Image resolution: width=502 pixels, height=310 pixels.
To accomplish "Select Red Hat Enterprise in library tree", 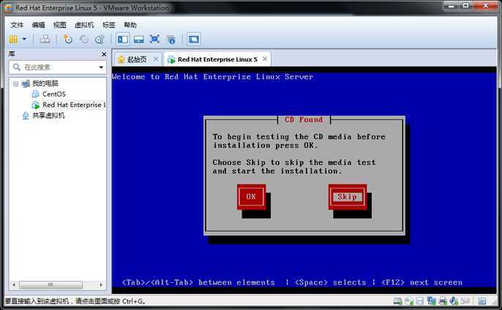I will point(74,105).
